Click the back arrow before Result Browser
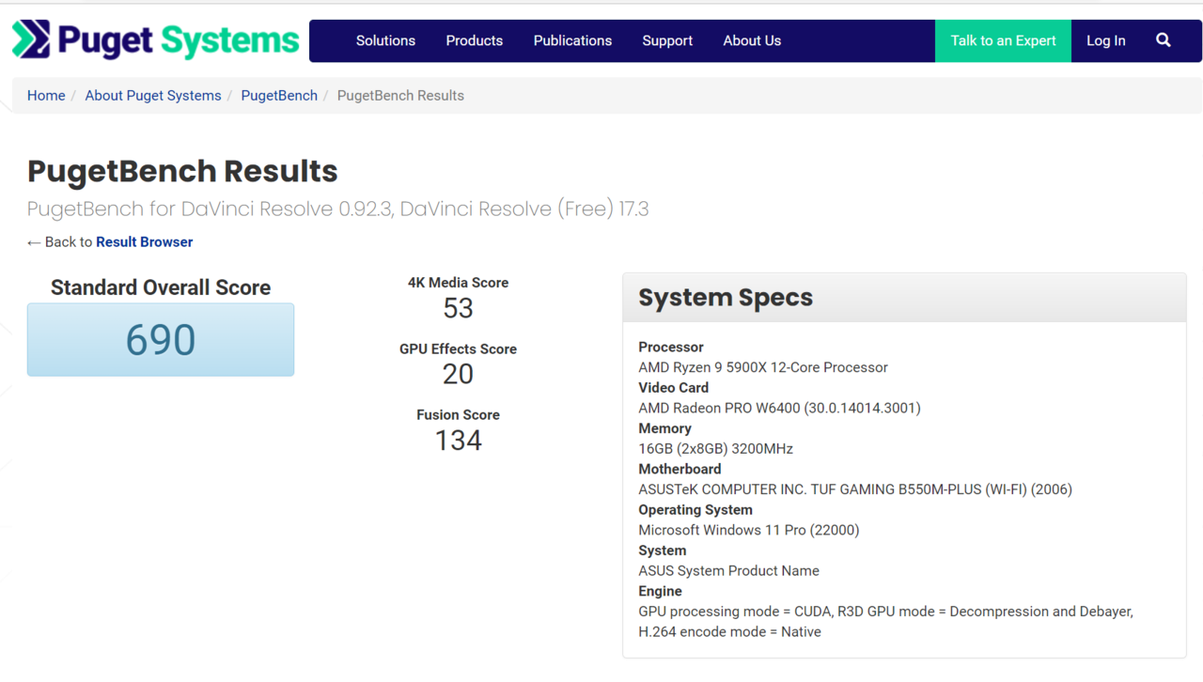The height and width of the screenshot is (682, 1203). coord(34,242)
